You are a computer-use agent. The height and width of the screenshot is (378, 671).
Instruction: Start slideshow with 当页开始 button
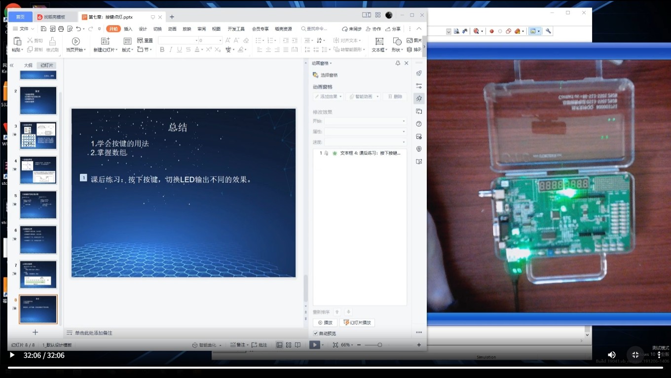tap(76, 45)
